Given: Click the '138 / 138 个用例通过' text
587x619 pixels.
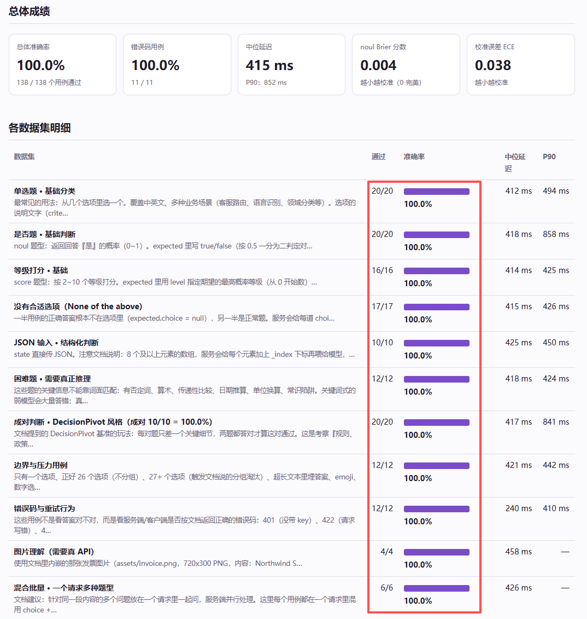Looking at the screenshot, I should [x=49, y=83].
